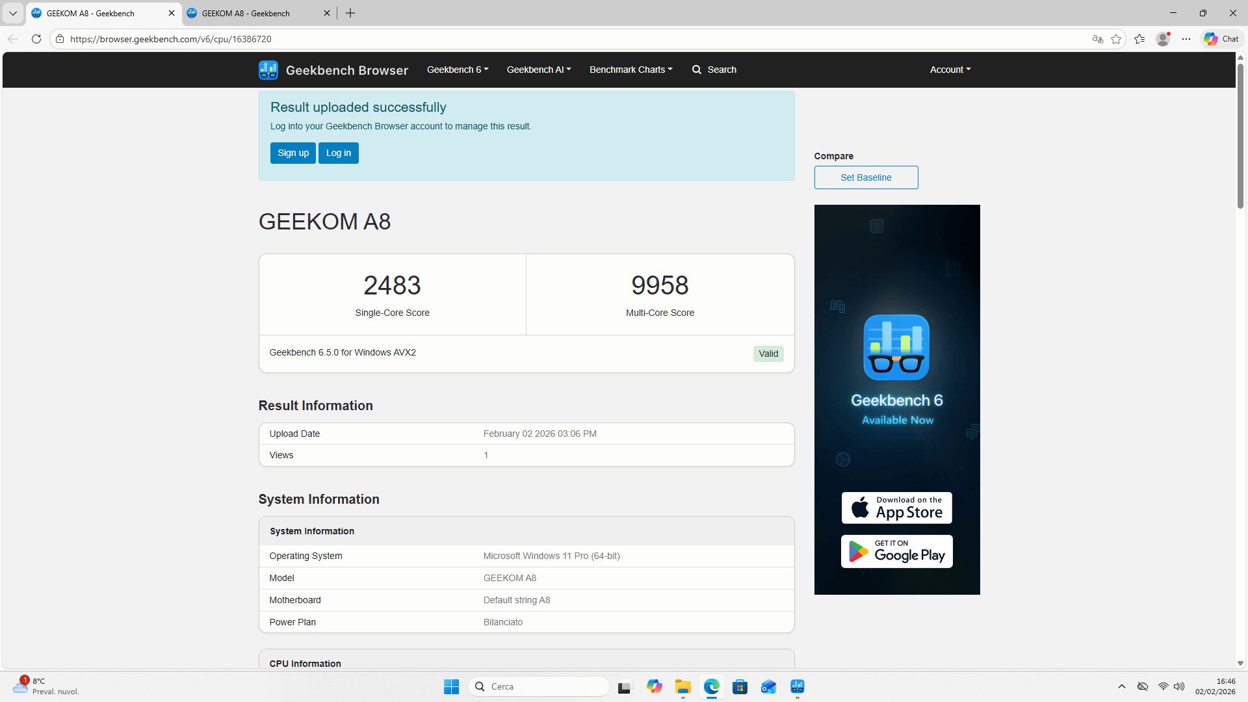Viewport: 1248px width, 702px height.
Task: Expand the Geekbench AI dropdown menu
Action: [538, 70]
